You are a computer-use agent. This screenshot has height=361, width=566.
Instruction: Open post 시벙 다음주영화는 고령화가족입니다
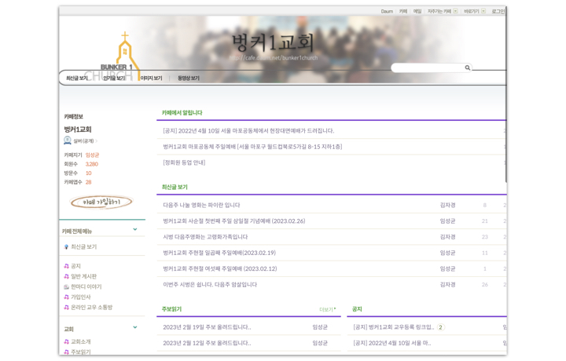(205, 237)
